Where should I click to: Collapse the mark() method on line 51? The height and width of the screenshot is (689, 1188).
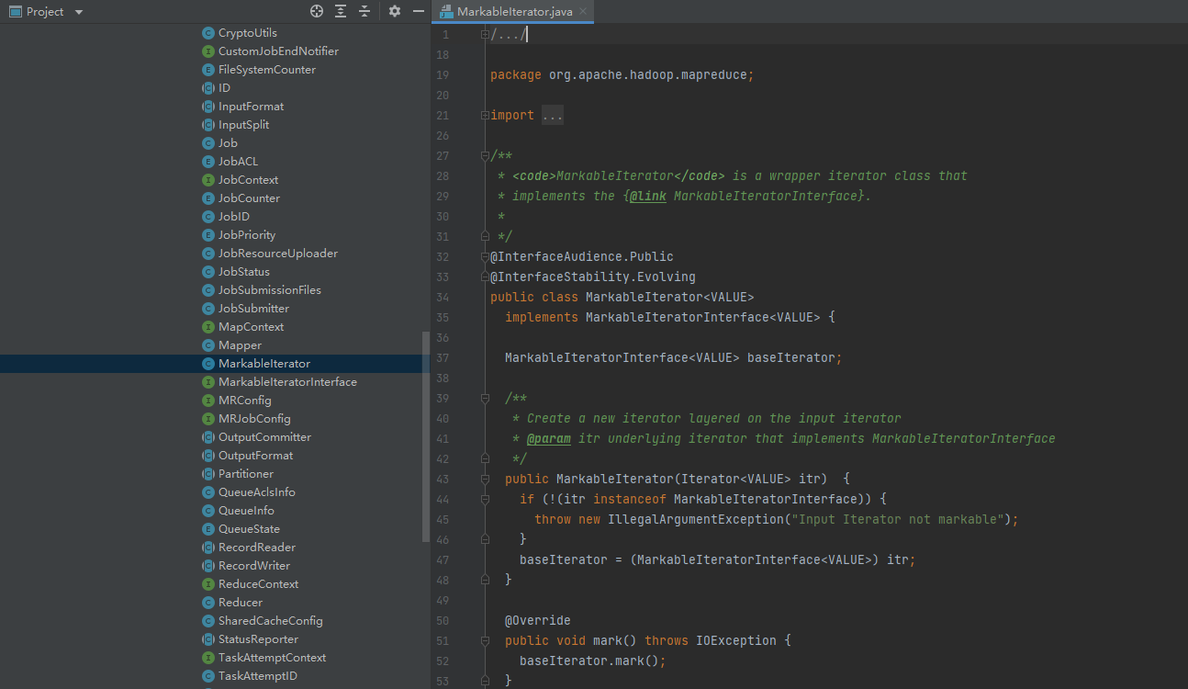[x=485, y=640]
